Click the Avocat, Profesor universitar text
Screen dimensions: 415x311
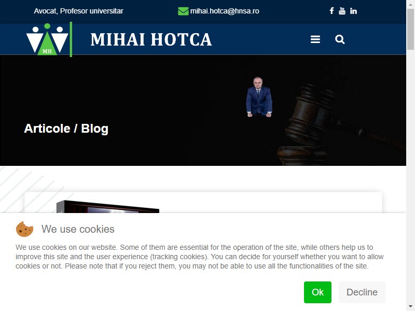(x=79, y=11)
